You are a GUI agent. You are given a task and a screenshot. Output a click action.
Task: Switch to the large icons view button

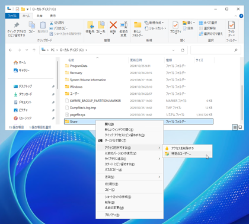pos(240,127)
